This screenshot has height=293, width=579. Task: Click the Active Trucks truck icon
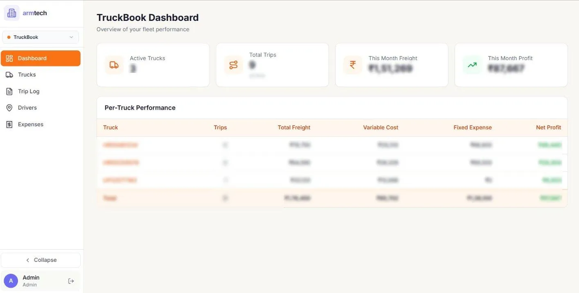click(x=114, y=65)
